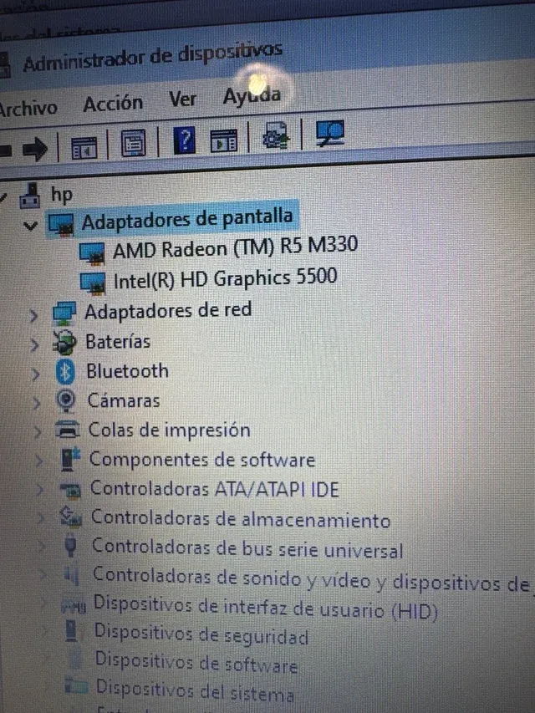Open the Ayuda menu

[252, 96]
